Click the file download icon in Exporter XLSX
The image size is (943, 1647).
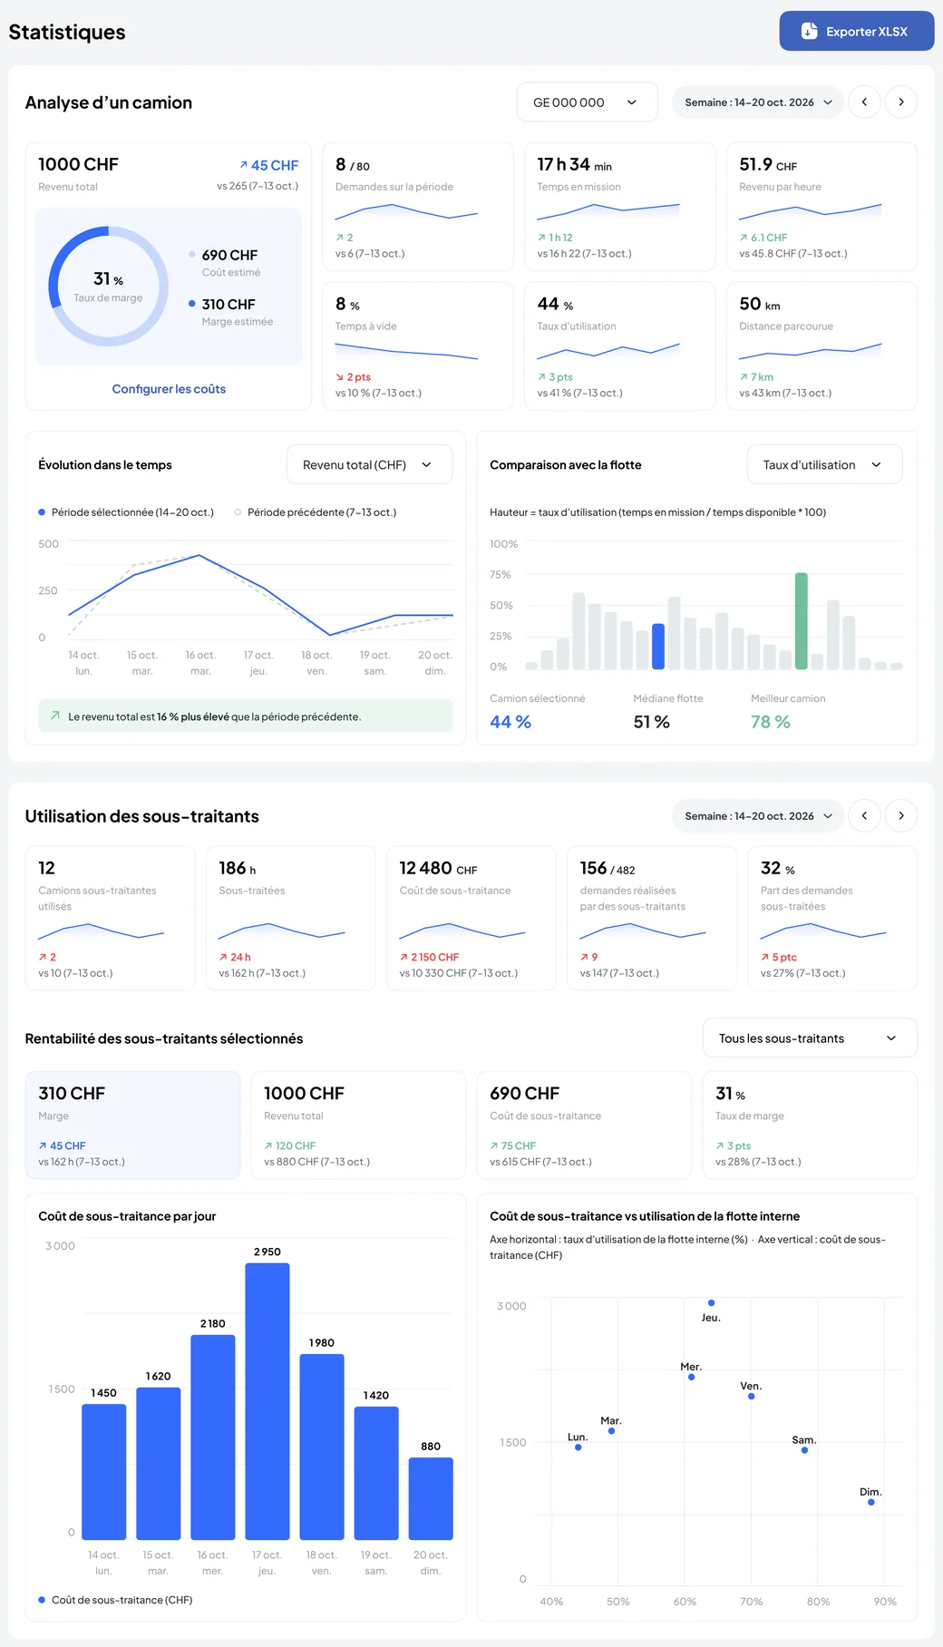(x=810, y=31)
